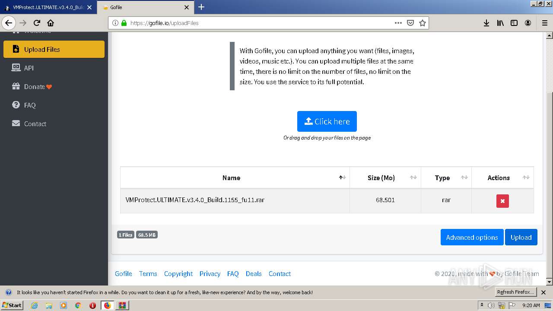
Task: Open Upload Files in sidebar
Action: coord(54,49)
